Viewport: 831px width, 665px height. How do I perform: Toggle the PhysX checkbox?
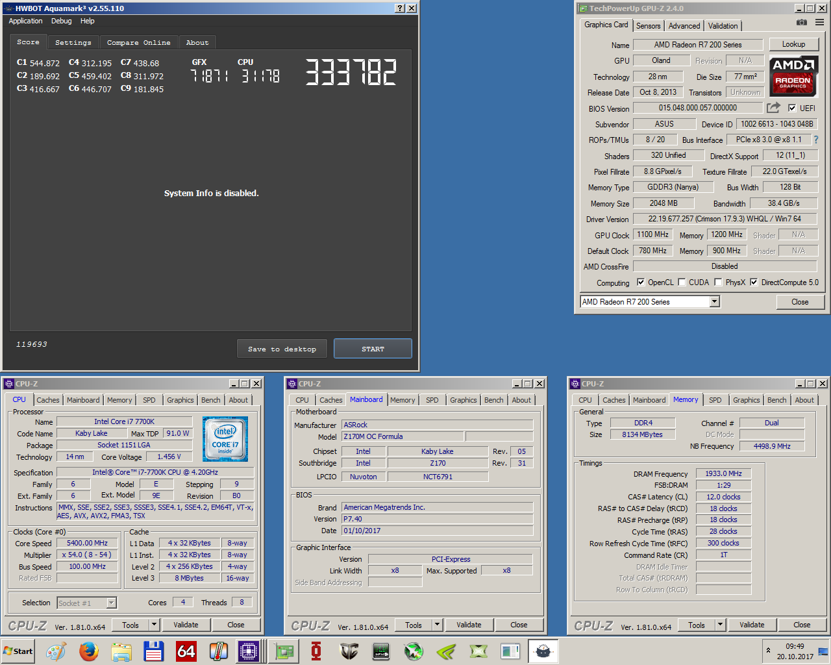coord(718,282)
